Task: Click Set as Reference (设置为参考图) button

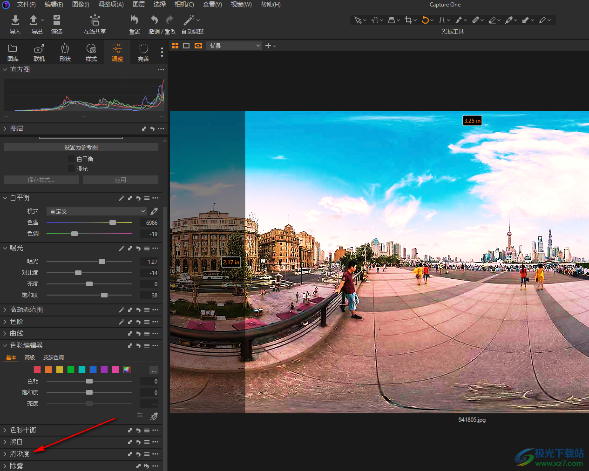Action: (x=81, y=147)
